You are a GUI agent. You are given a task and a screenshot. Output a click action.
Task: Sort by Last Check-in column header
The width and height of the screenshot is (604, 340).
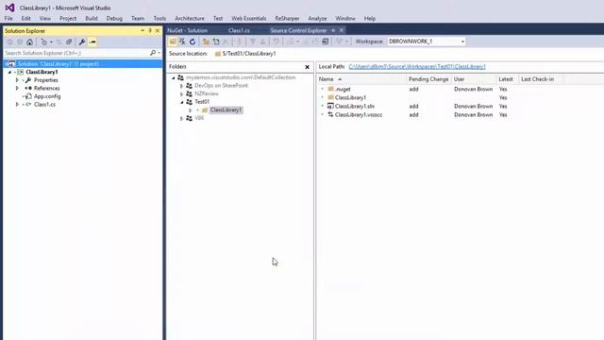(541, 79)
